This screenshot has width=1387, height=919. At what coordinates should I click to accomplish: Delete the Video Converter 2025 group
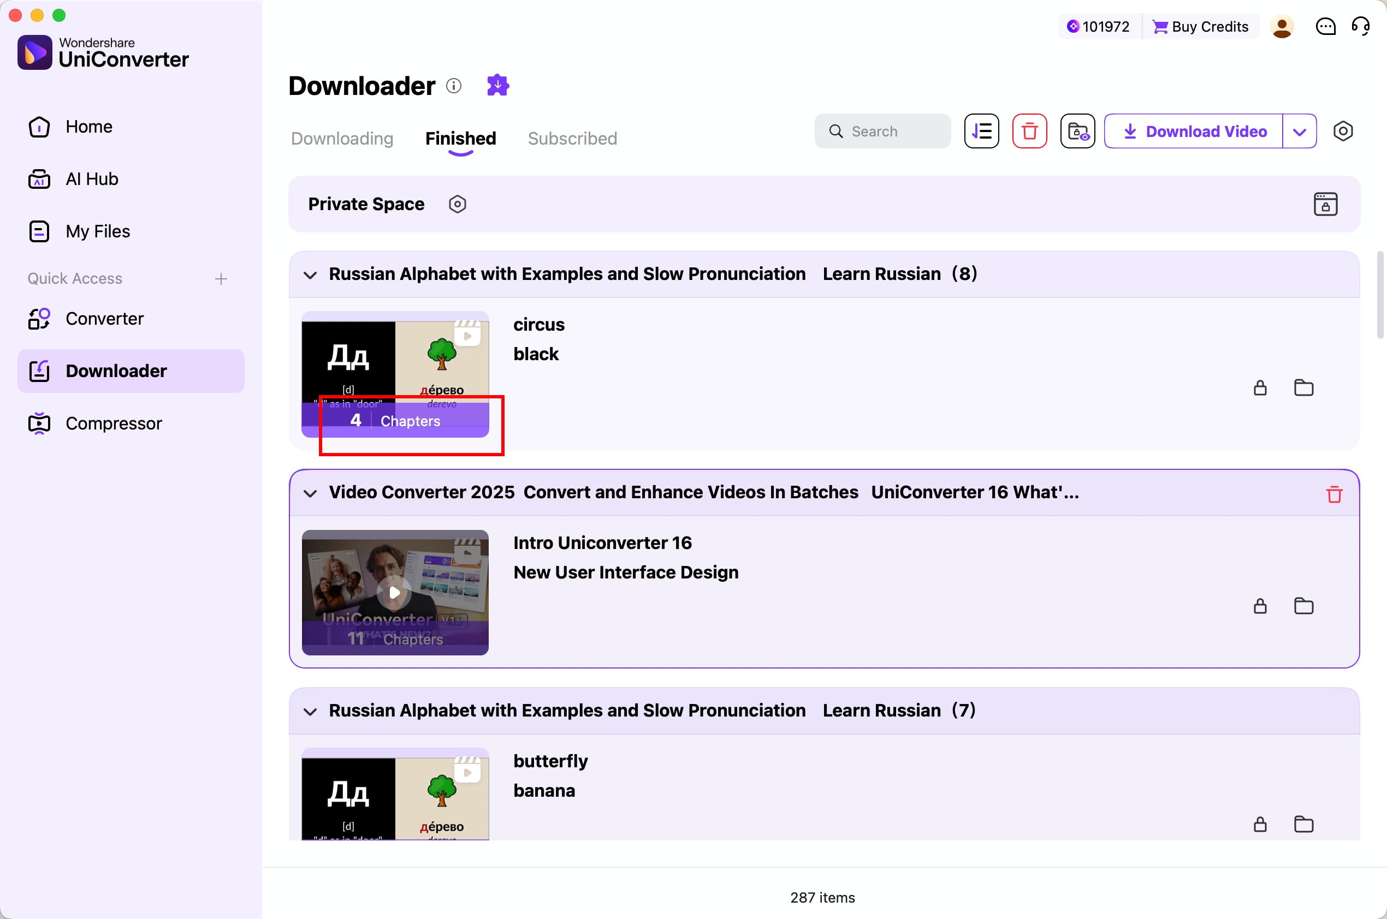point(1334,494)
